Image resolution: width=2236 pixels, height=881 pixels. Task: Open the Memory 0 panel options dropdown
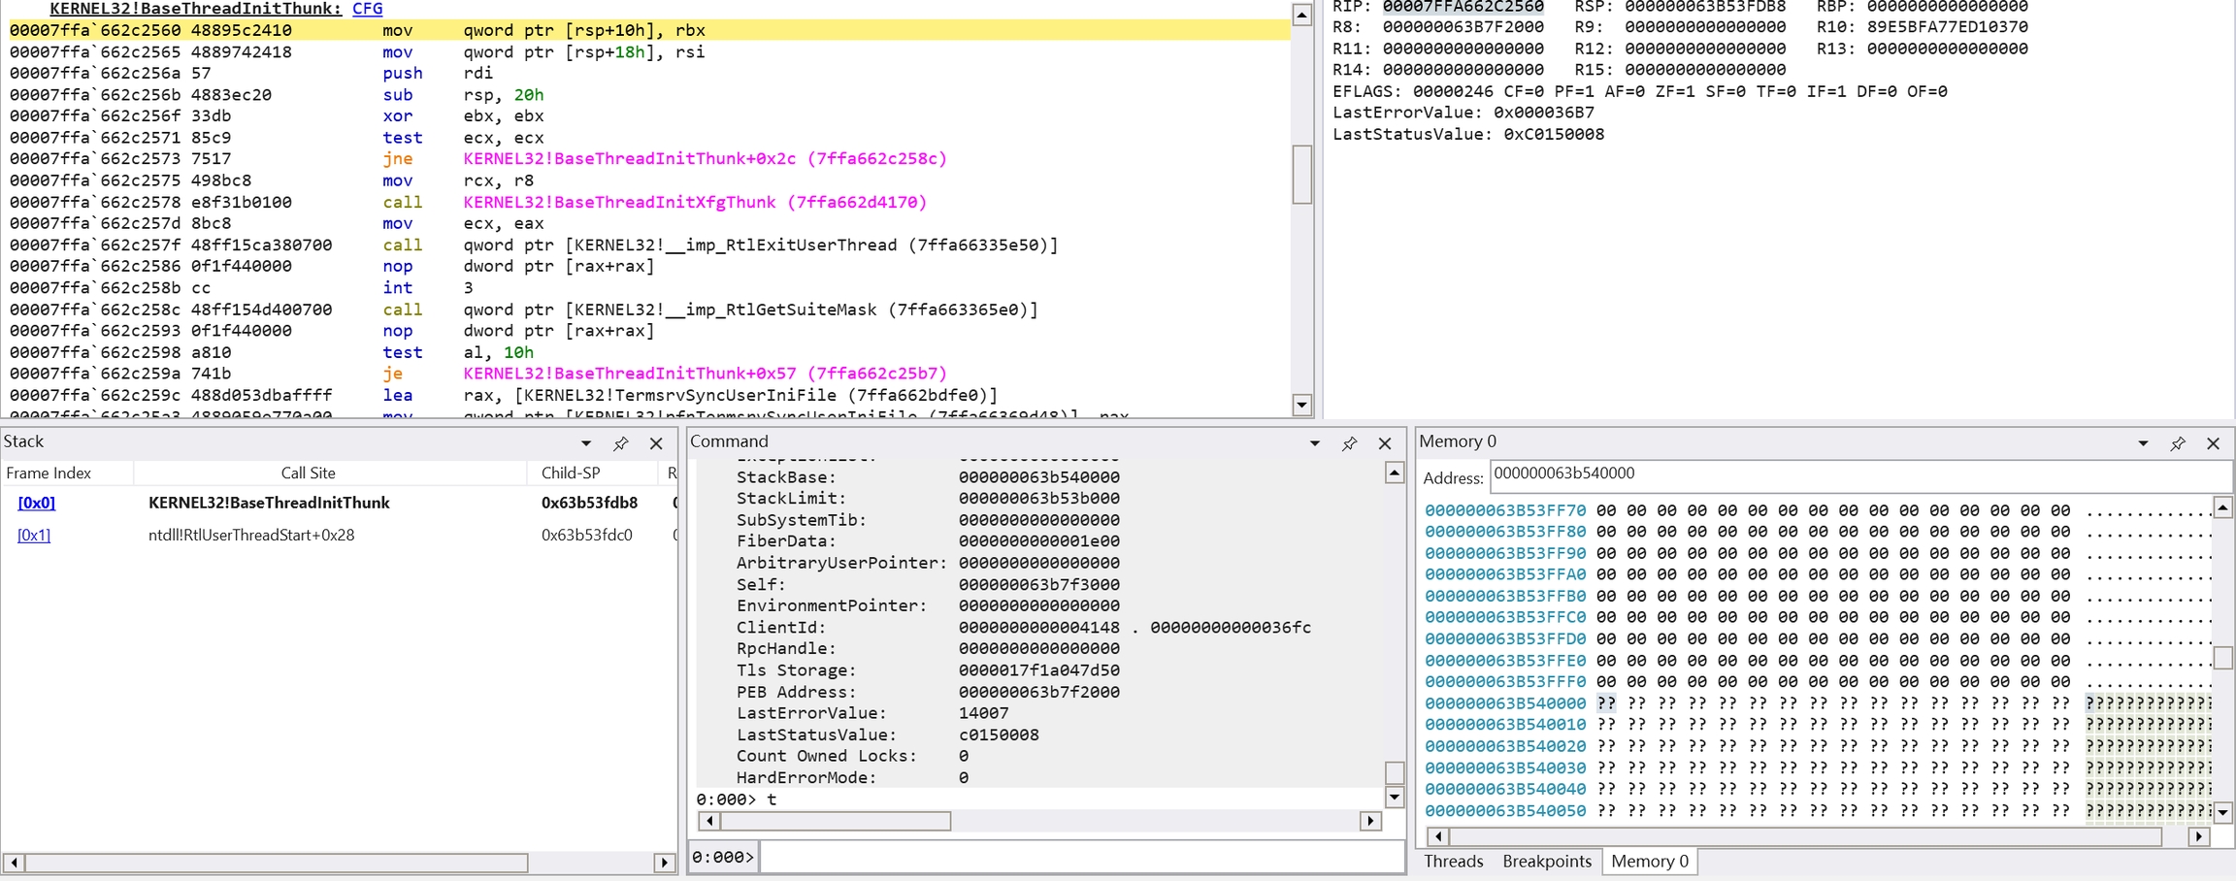(x=2143, y=443)
